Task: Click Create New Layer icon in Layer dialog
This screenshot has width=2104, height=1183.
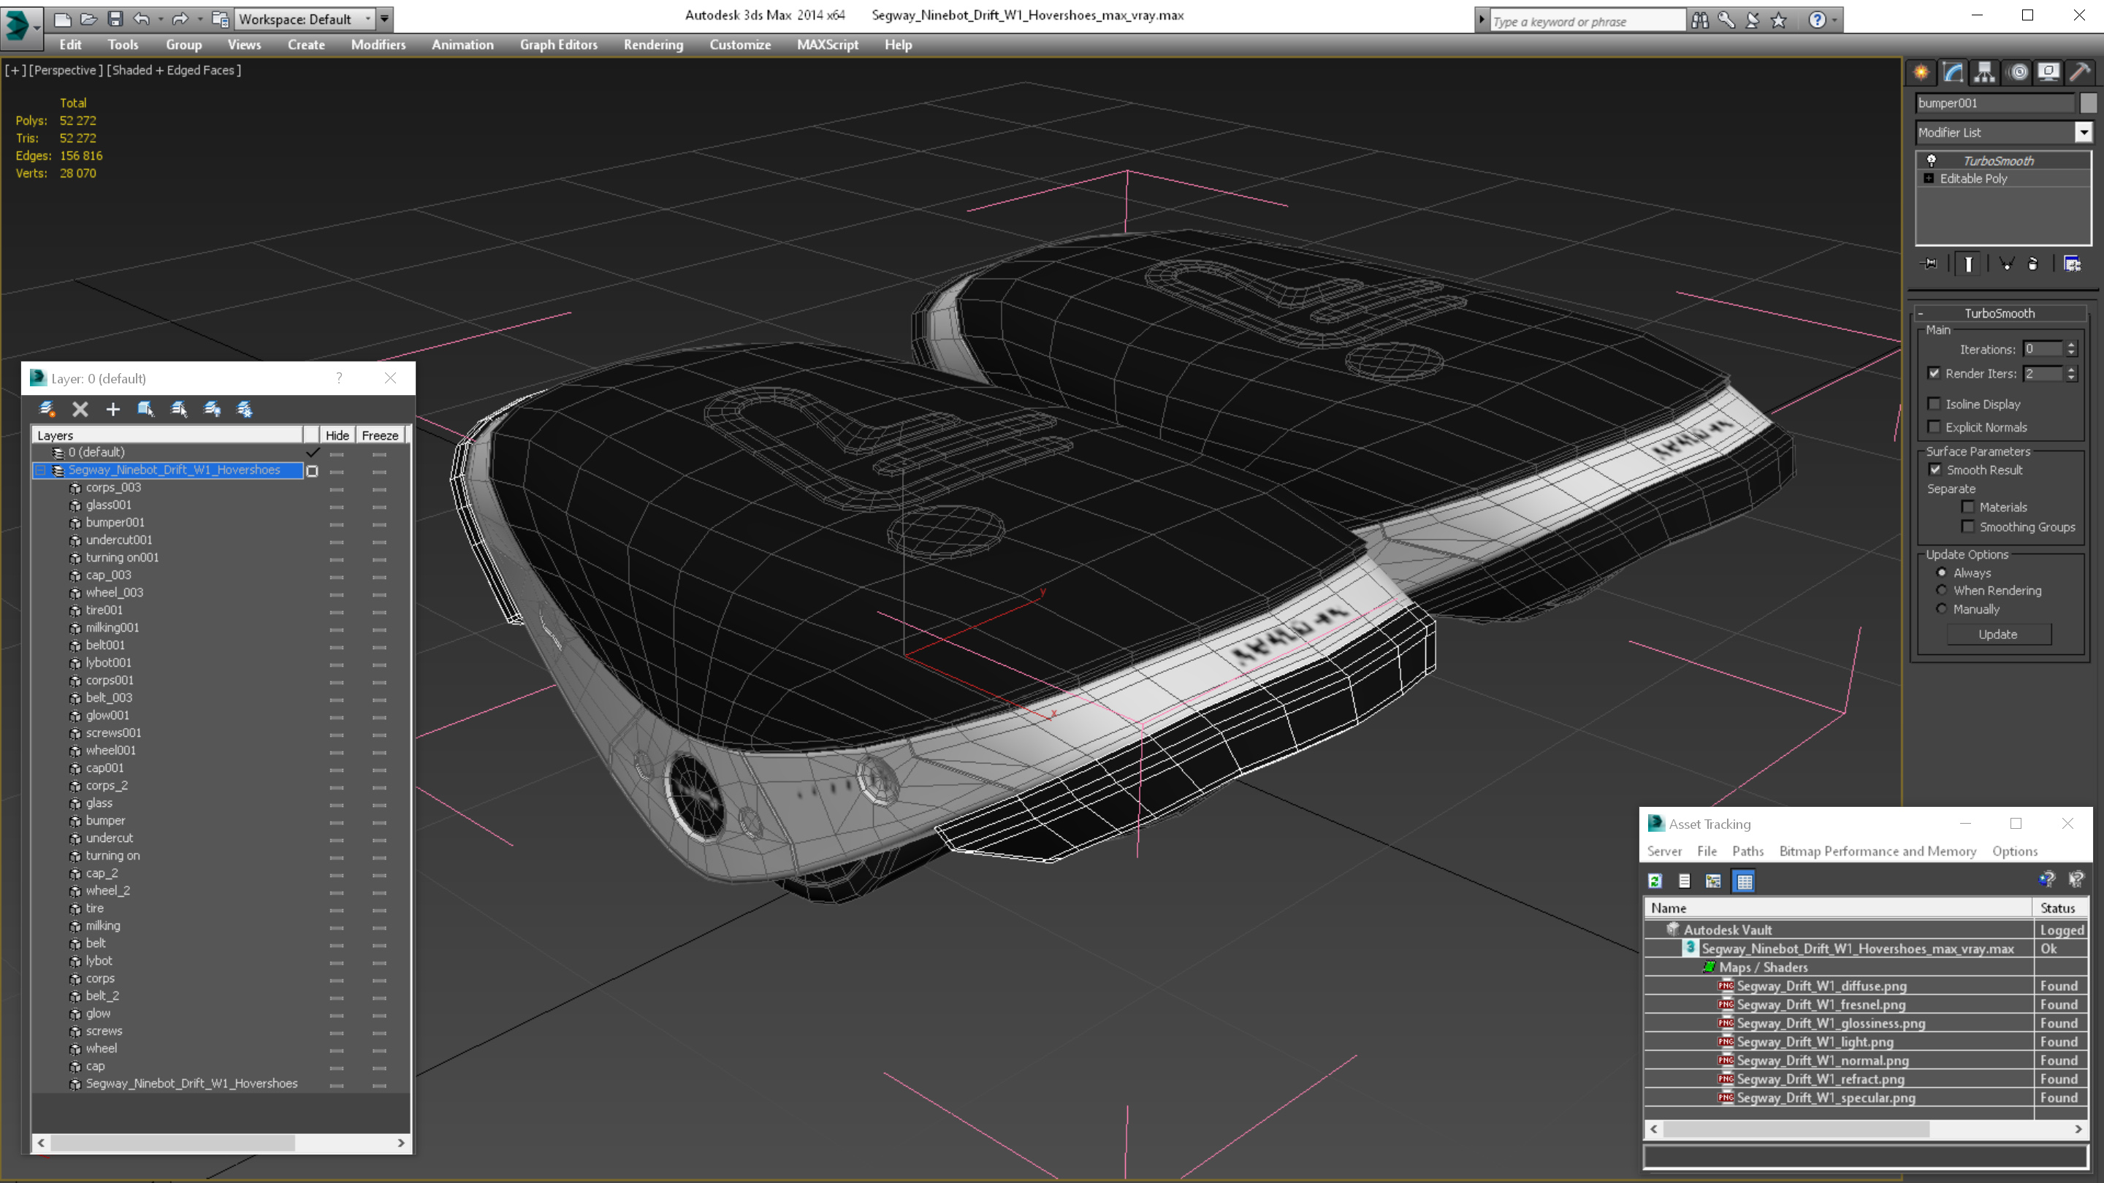Action: (47, 409)
